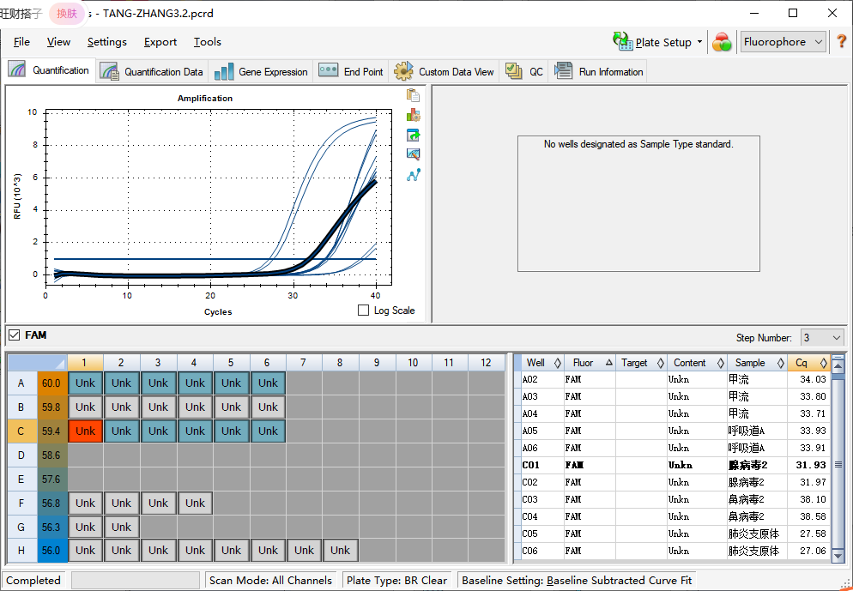This screenshot has height=591, width=853.
Task: Toggle well G2 in the plate
Action: click(x=121, y=527)
